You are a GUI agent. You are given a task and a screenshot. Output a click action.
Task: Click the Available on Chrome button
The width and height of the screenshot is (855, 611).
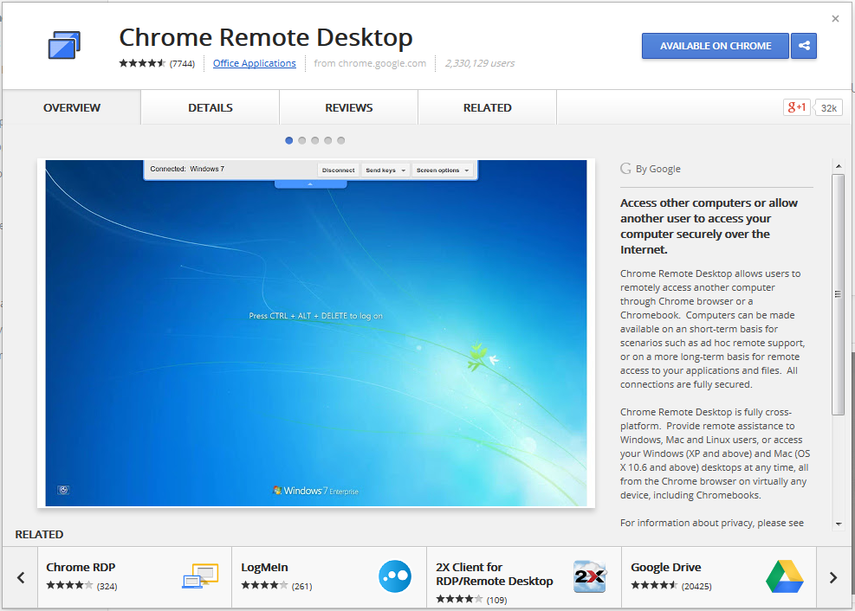click(x=716, y=46)
